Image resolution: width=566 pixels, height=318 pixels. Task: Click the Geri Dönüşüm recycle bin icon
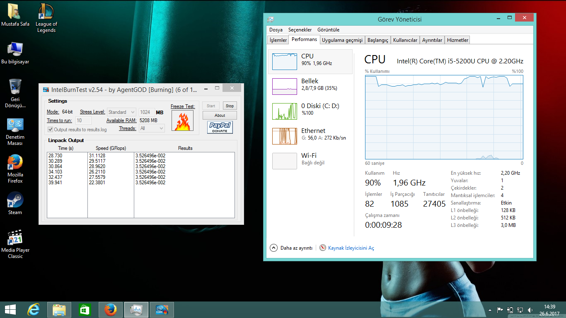tap(15, 87)
